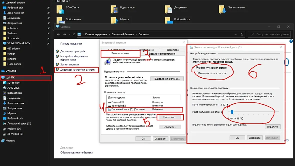Click OK in Захист системи для Локальний диск dialog

(x=237, y=138)
